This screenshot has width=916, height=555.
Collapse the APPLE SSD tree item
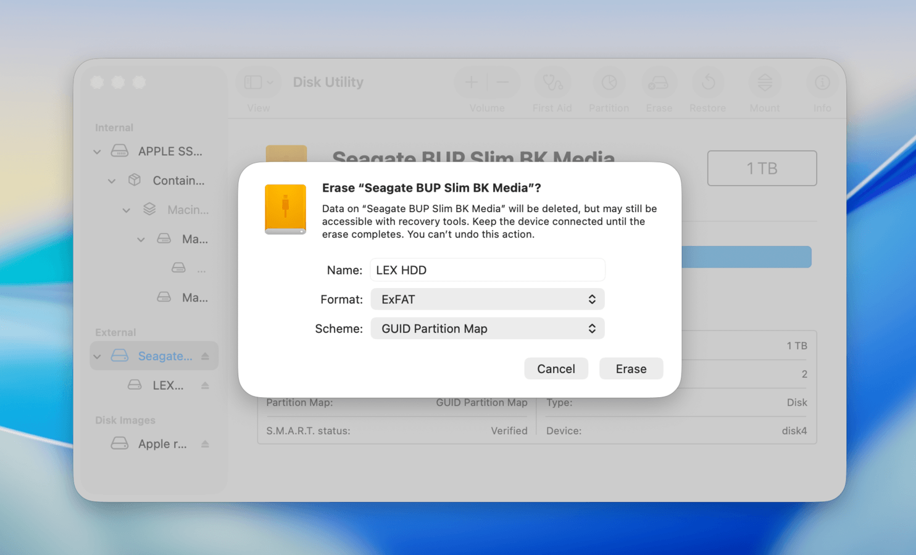coord(97,151)
